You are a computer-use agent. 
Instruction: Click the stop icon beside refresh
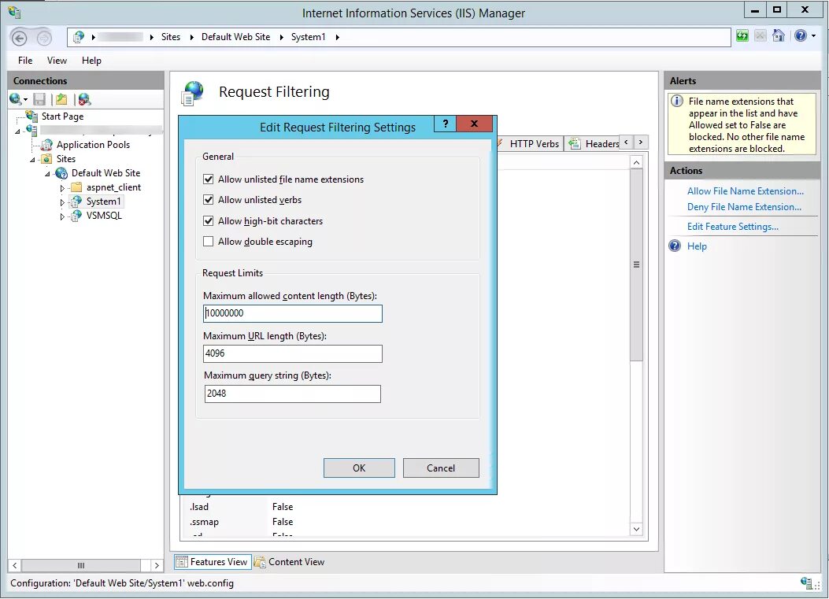click(761, 36)
